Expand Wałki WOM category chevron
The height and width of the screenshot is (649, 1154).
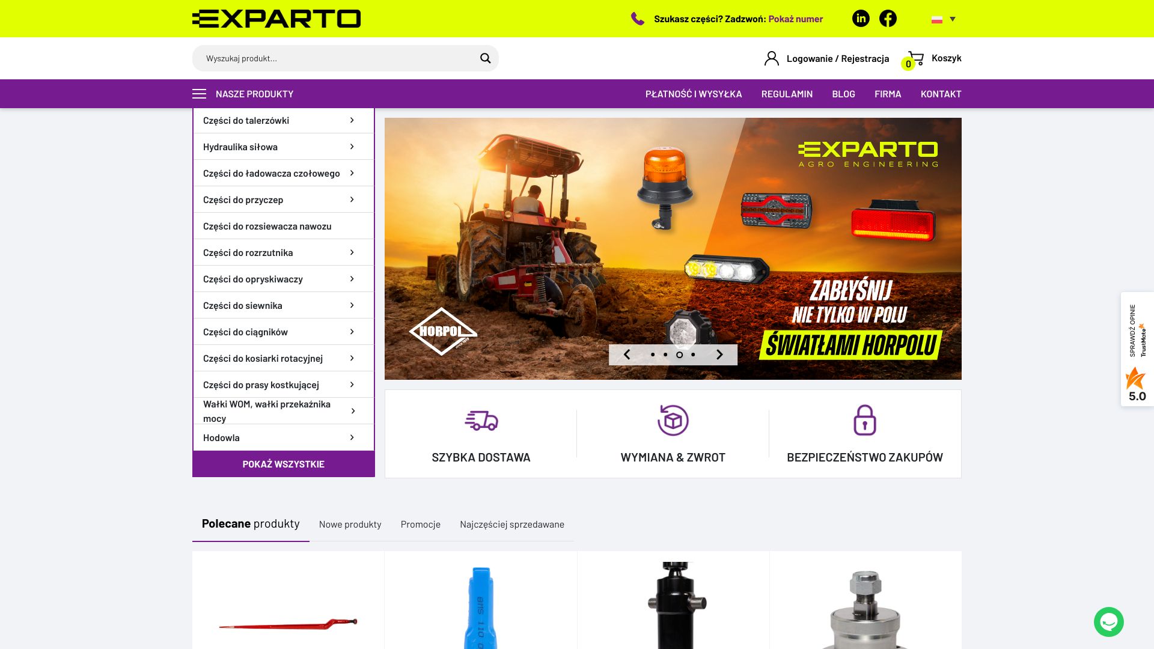353,411
